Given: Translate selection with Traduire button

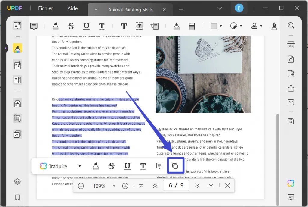Looking at the screenshot, I should (54, 166).
